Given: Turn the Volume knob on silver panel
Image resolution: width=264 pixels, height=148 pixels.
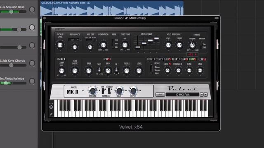Looking at the screenshot, I should (93, 91).
